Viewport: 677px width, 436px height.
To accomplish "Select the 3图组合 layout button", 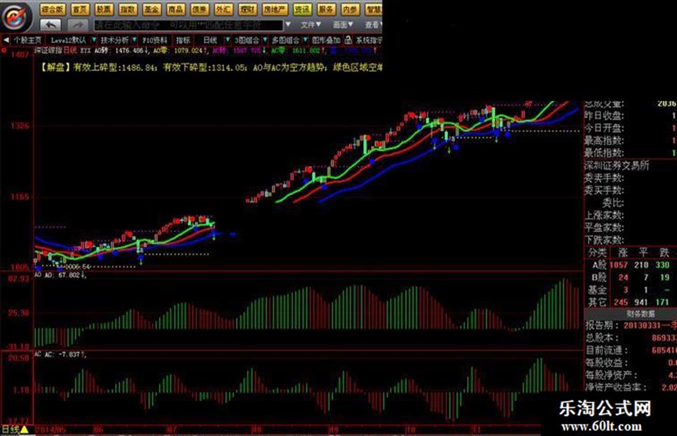I will tap(246, 40).
